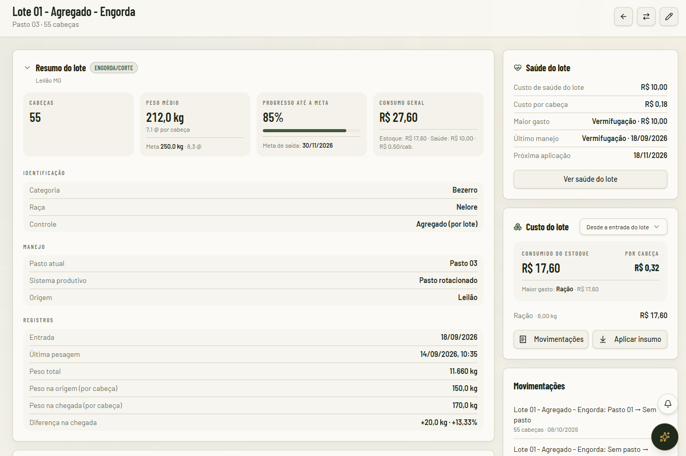Click the Diferença na chegada value +20,0 kg
686x456 pixels.
pyautogui.click(x=434, y=422)
